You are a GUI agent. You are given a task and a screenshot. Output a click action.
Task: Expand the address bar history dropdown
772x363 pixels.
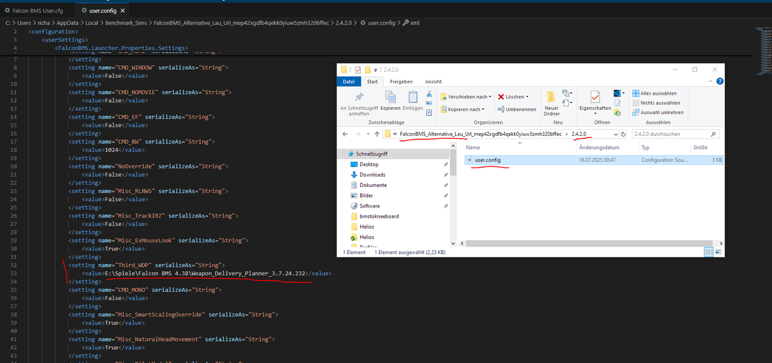pos(615,134)
